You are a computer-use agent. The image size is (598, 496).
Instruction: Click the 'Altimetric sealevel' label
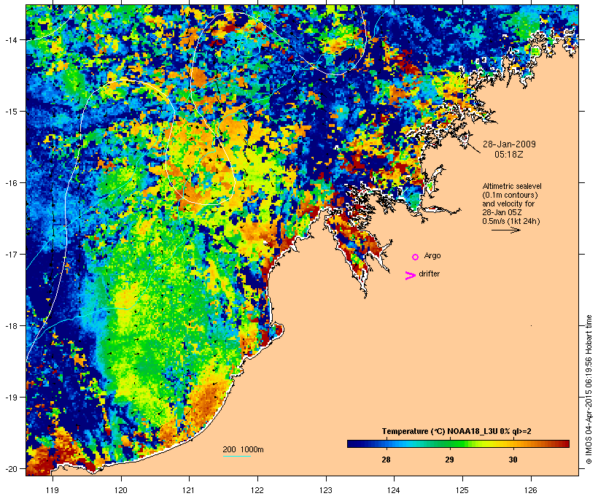pos(512,186)
